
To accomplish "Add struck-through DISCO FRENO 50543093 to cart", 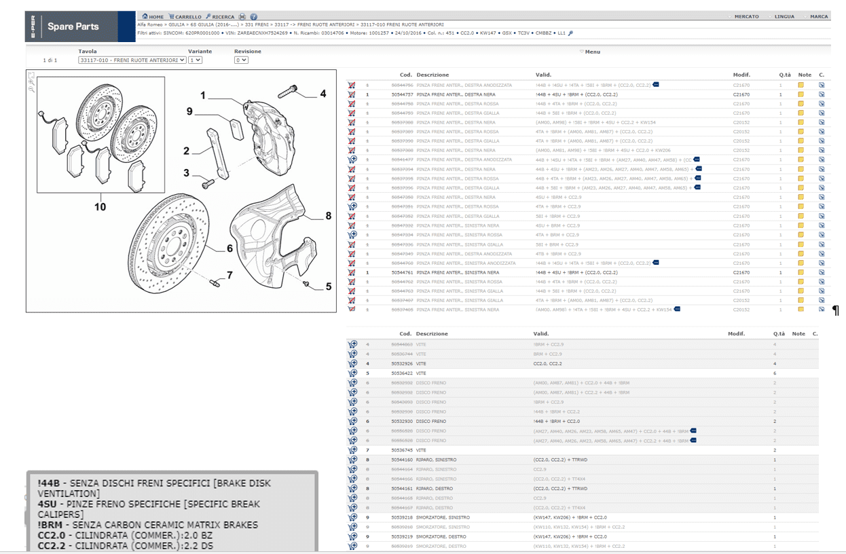I will 352,402.
